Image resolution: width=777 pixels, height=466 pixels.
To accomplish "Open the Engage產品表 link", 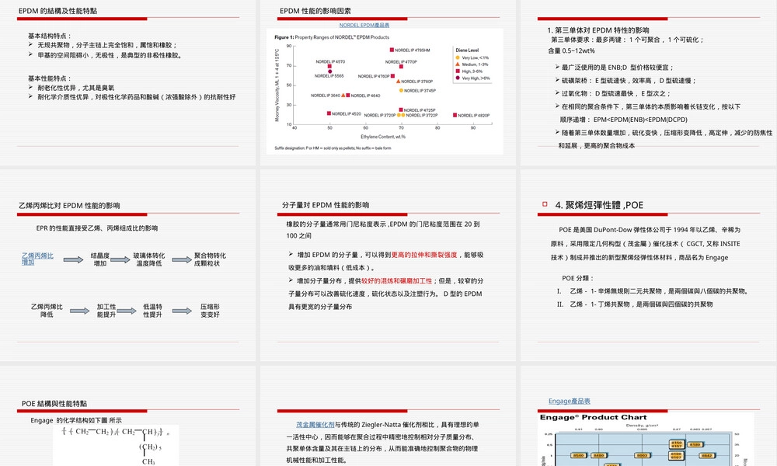I will [x=569, y=401].
